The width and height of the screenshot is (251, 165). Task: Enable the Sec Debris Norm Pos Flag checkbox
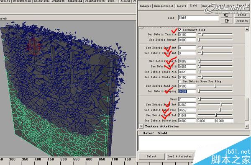(180, 81)
